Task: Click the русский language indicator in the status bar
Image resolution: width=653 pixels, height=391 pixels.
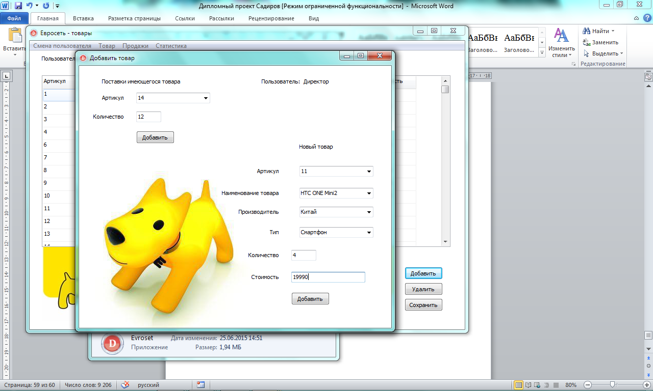Action: (148, 385)
